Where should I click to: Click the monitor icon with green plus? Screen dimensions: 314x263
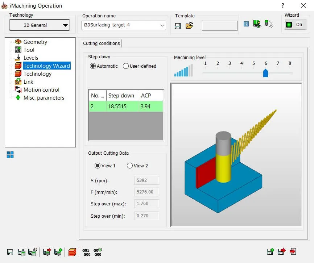point(58,252)
